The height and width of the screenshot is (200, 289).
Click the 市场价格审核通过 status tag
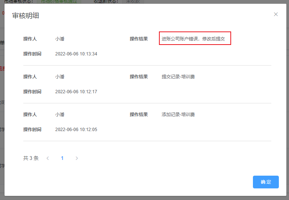click(x=61, y=1)
